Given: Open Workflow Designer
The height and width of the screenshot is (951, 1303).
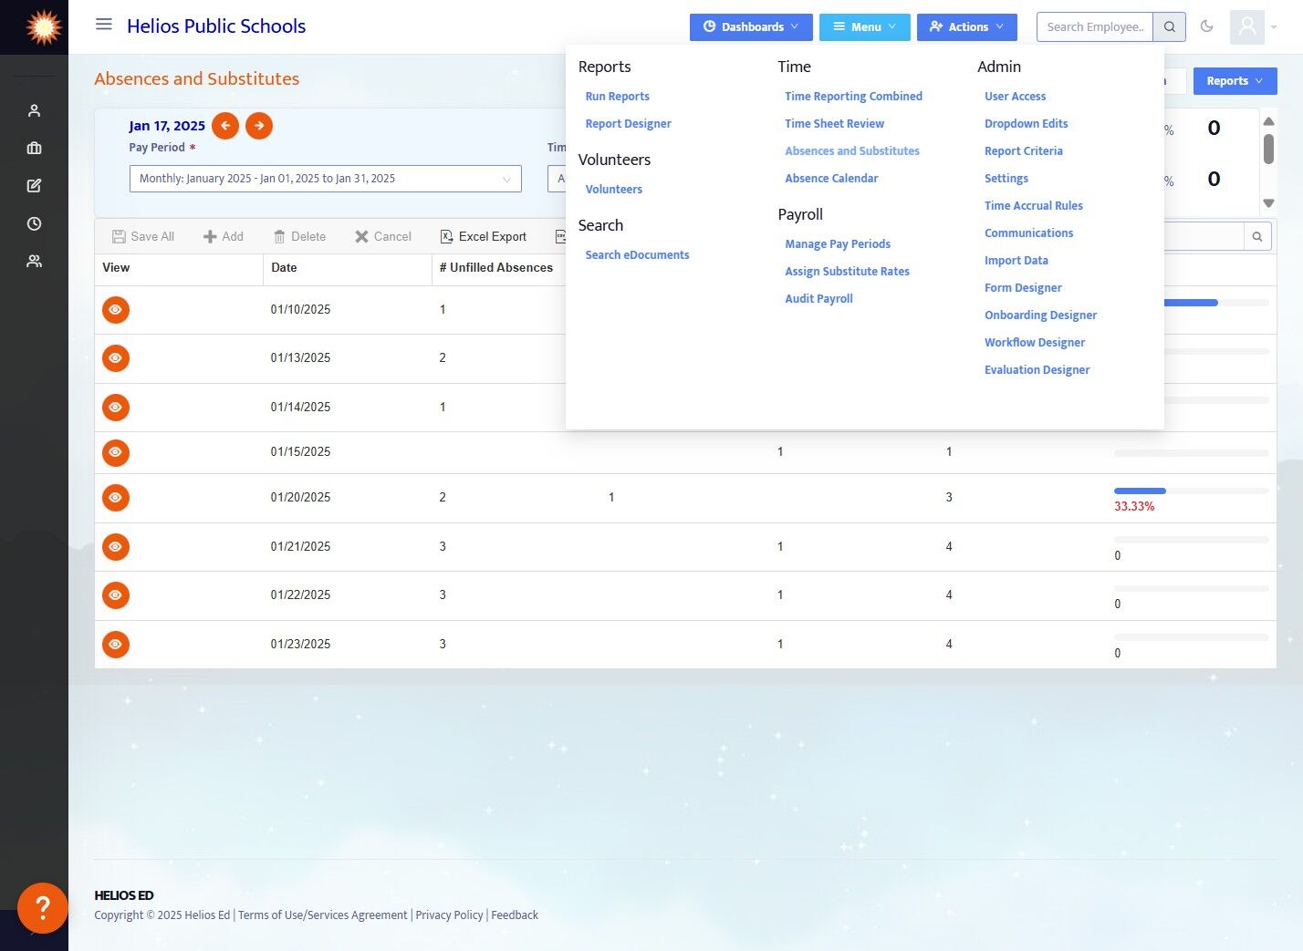Looking at the screenshot, I should 1035,343.
